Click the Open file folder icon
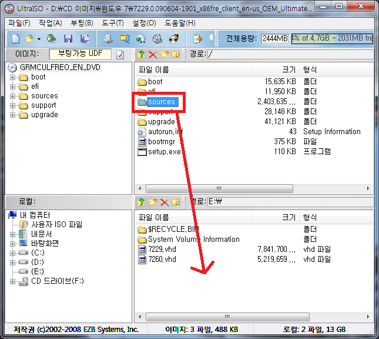This screenshot has height=339, width=379. pos(29,39)
